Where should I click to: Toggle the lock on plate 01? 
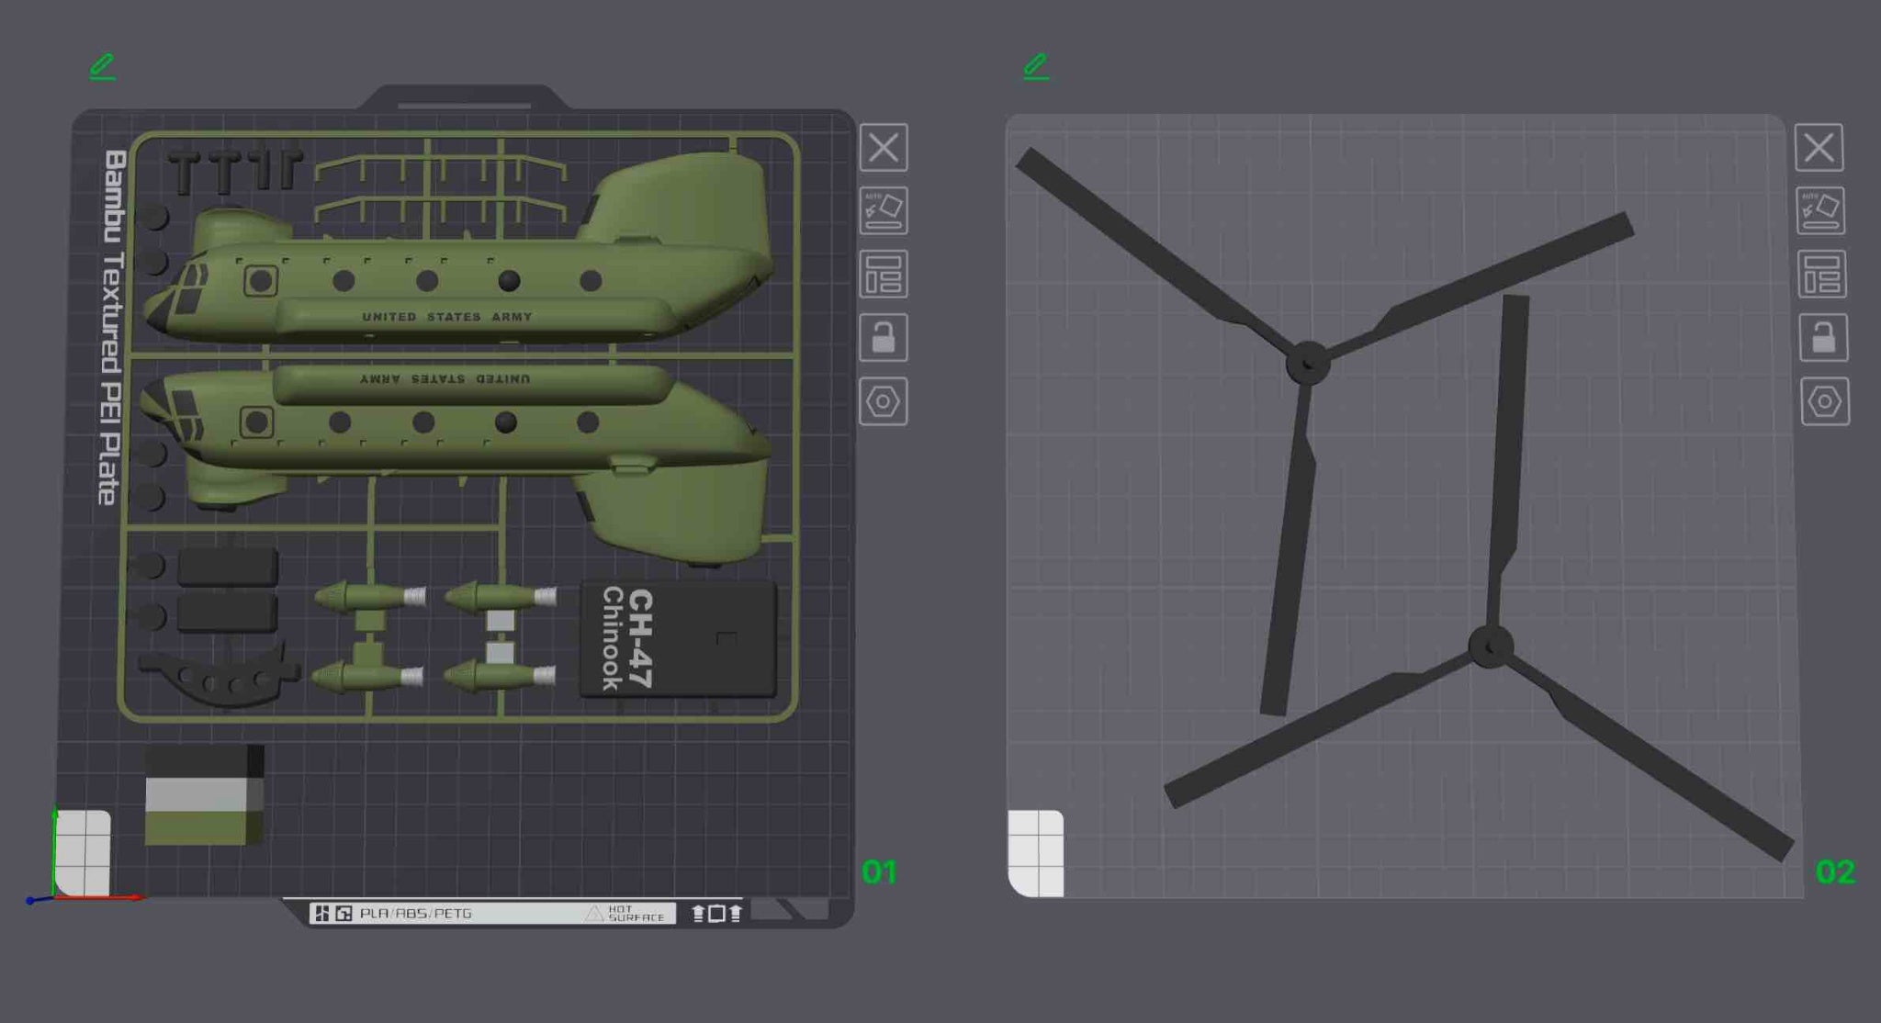coord(884,337)
